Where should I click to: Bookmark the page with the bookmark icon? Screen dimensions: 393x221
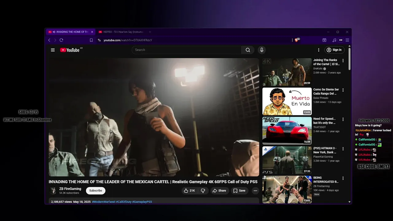tap(91, 40)
